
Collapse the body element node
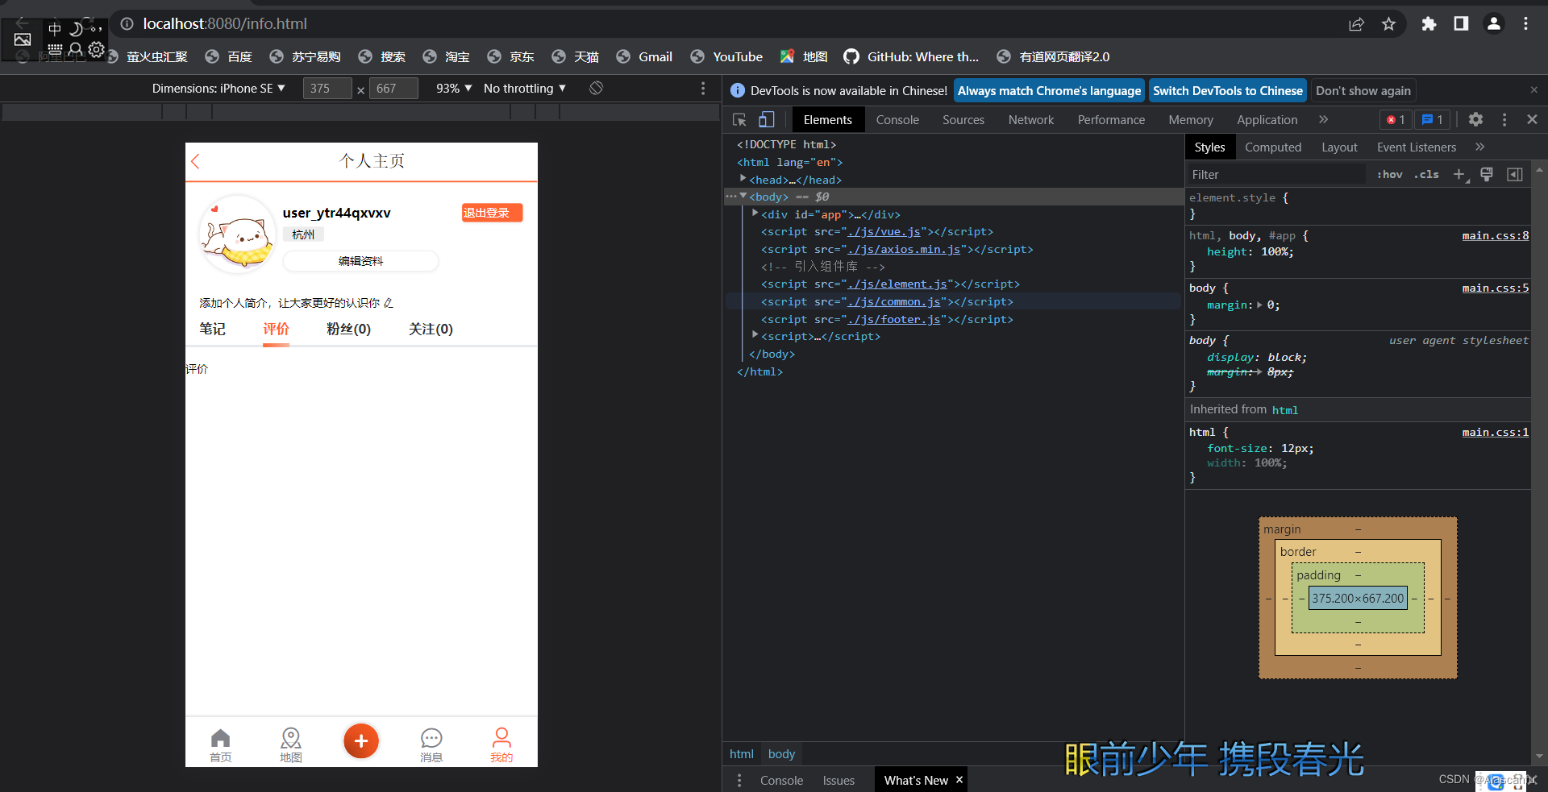point(743,196)
